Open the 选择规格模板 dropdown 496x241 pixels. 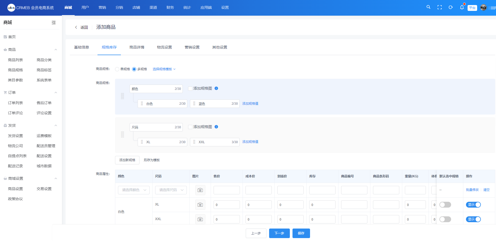(x=164, y=69)
